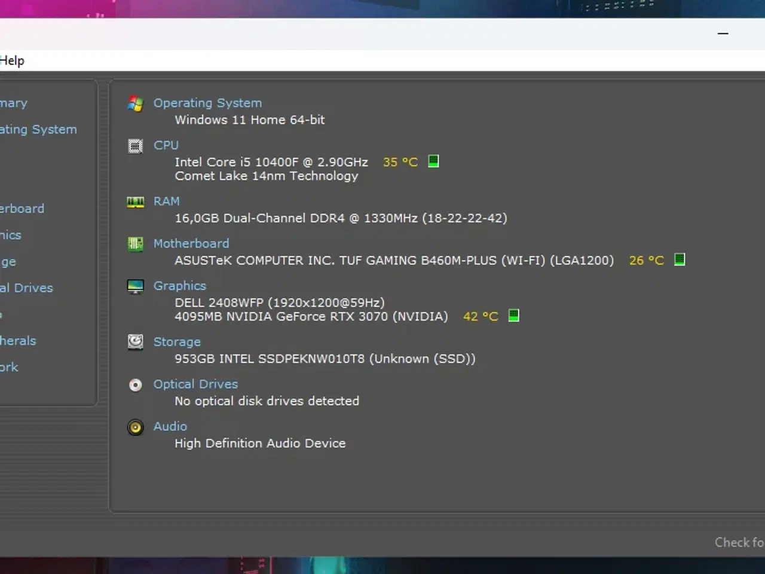Expand the Graphics details section
This screenshot has width=765, height=574.
(179, 286)
